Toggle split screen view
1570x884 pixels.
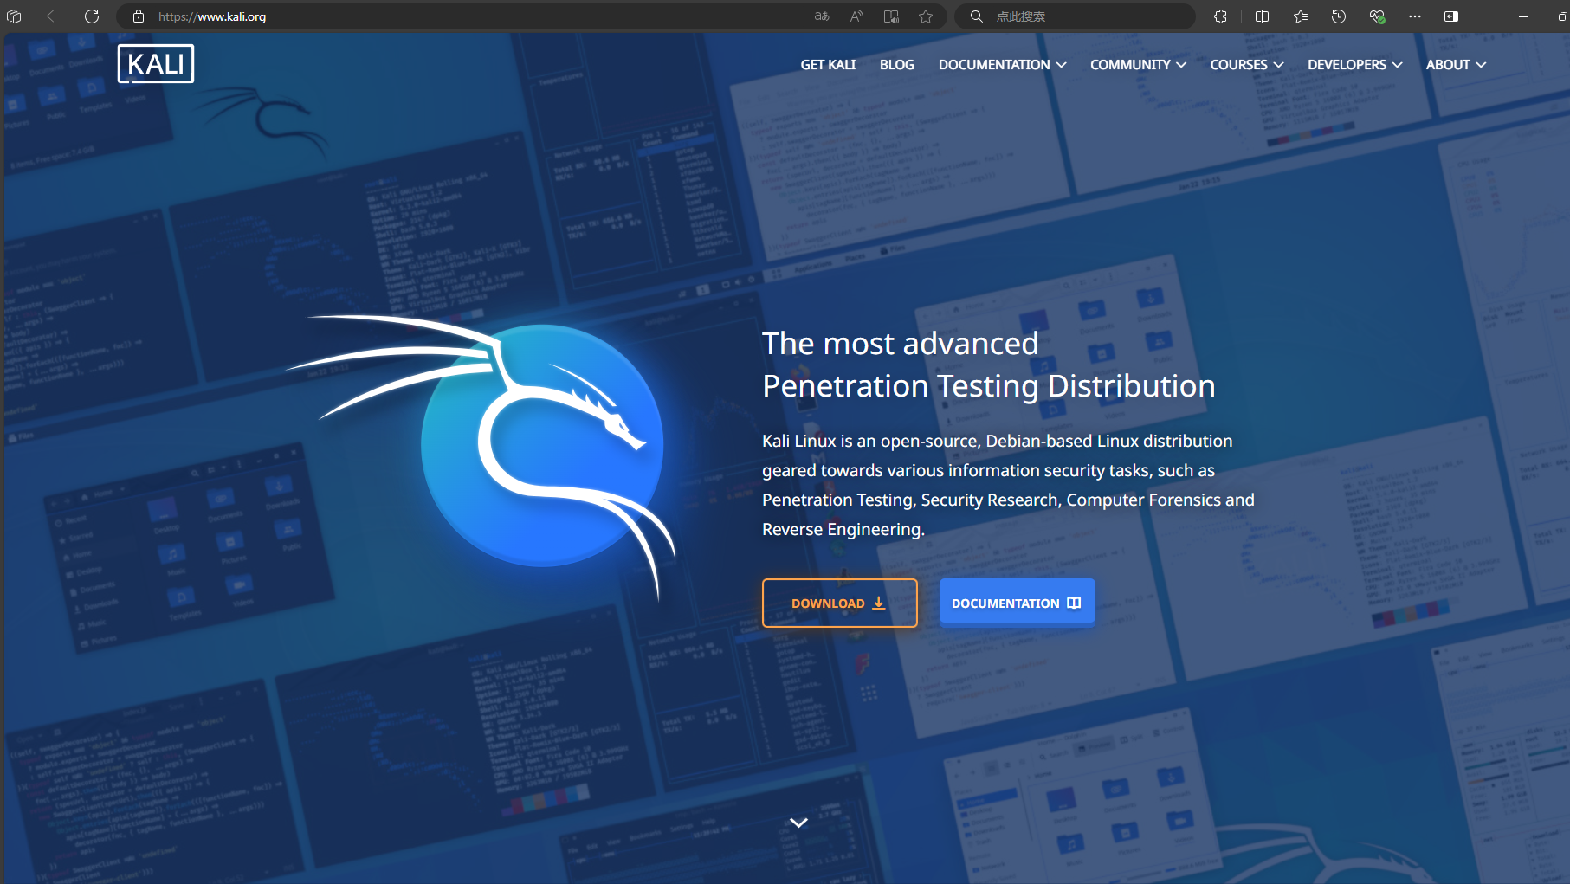[x=1262, y=16]
